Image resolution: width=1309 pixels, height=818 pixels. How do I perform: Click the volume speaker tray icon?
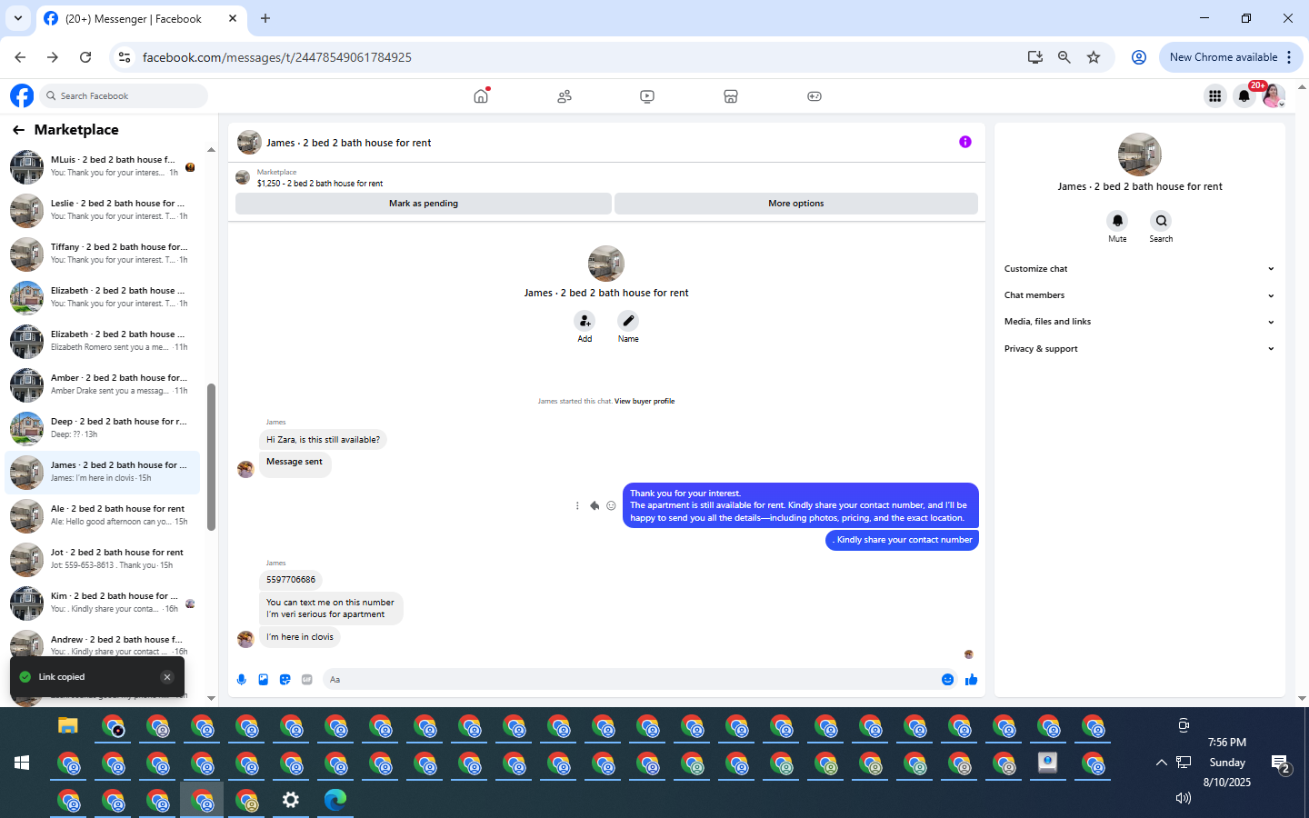(1183, 798)
